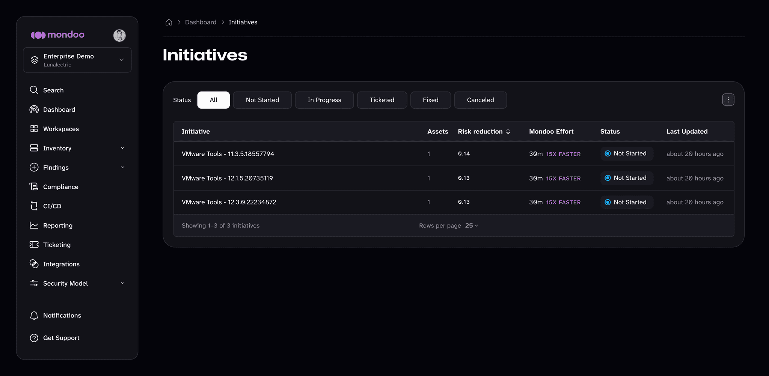Click the Initiative column header

point(196,131)
